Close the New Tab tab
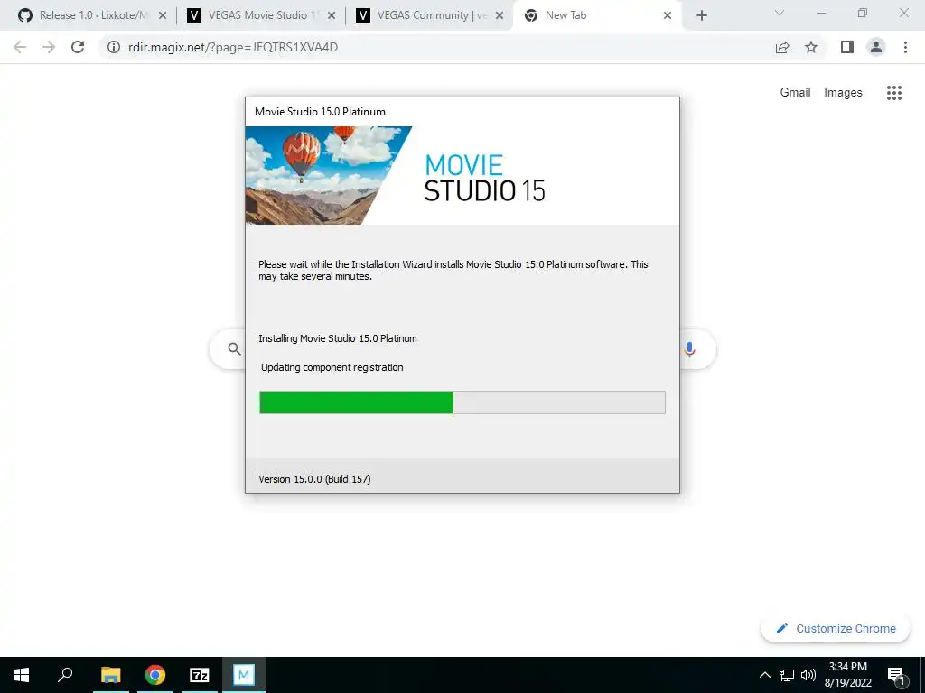925x693 pixels. [668, 15]
